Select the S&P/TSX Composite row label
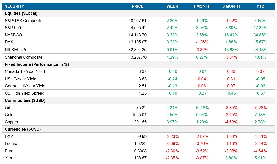This screenshot has width=277, height=164. click(x=24, y=20)
